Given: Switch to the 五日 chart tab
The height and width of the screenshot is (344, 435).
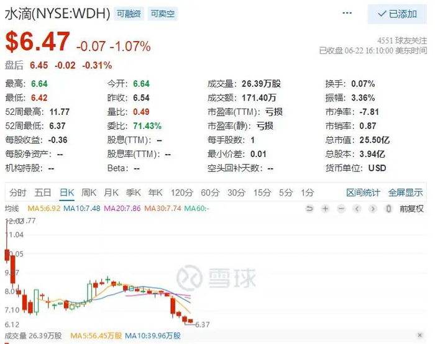Looking at the screenshot, I should click(43, 192).
